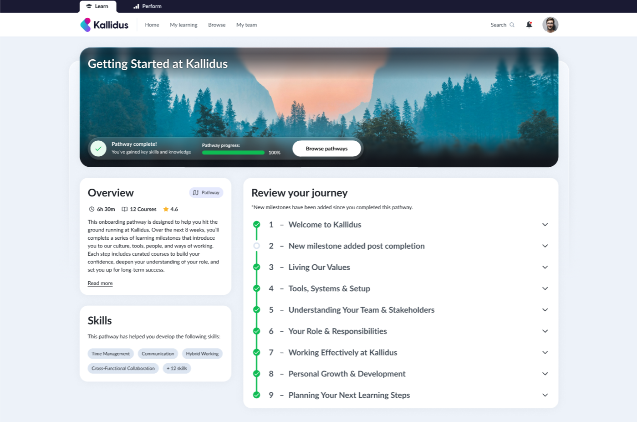
Task: Click the Pathway badge in Overview
Action: [x=206, y=192]
